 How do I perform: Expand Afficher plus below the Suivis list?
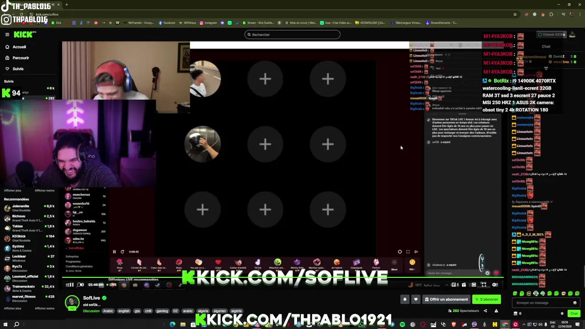click(12, 191)
